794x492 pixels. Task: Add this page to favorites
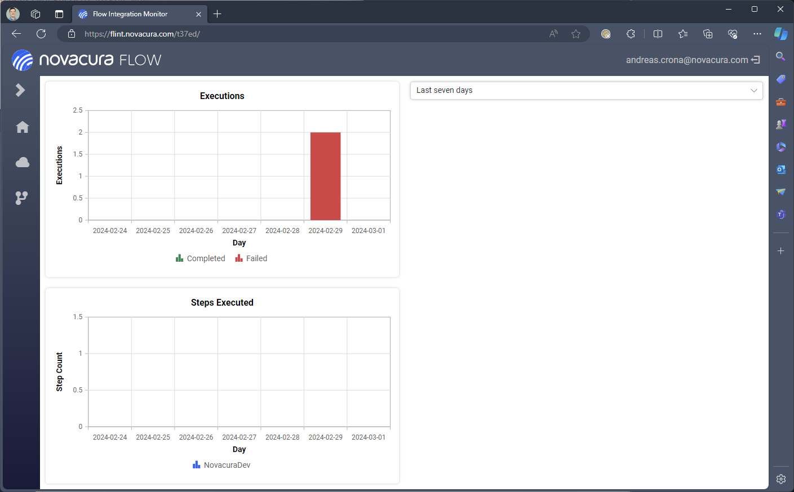pos(575,34)
